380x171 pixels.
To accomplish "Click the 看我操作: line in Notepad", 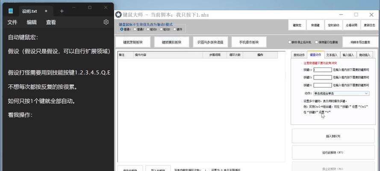I will coord(20,115).
